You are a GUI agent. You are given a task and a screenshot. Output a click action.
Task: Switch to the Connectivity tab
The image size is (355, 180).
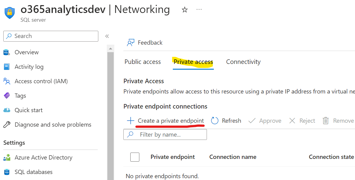(243, 62)
